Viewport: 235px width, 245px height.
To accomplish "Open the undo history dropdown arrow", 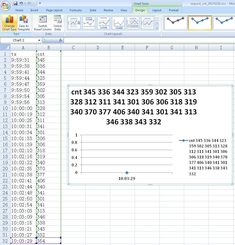I will pos(25,3).
